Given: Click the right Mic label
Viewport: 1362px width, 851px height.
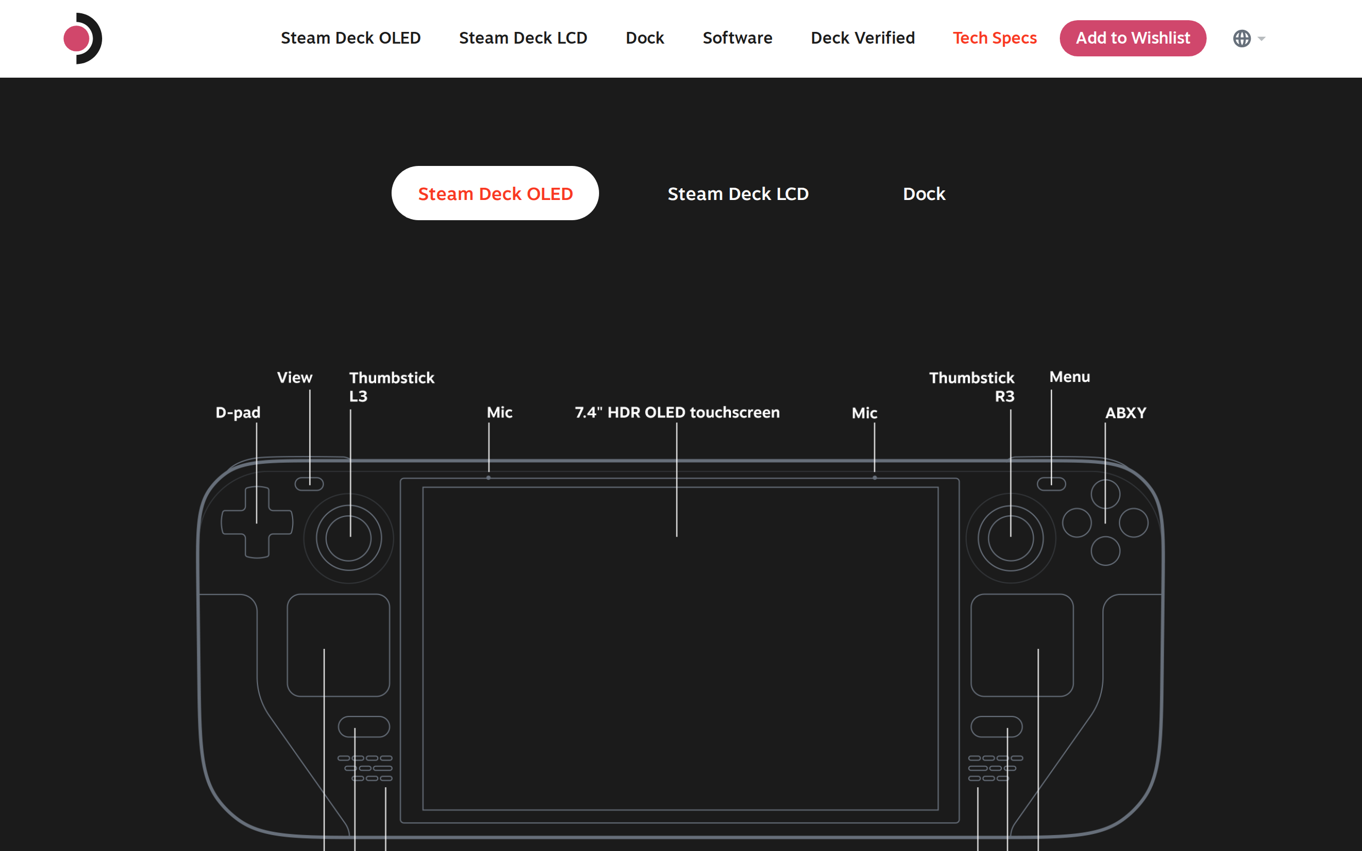Looking at the screenshot, I should [865, 413].
